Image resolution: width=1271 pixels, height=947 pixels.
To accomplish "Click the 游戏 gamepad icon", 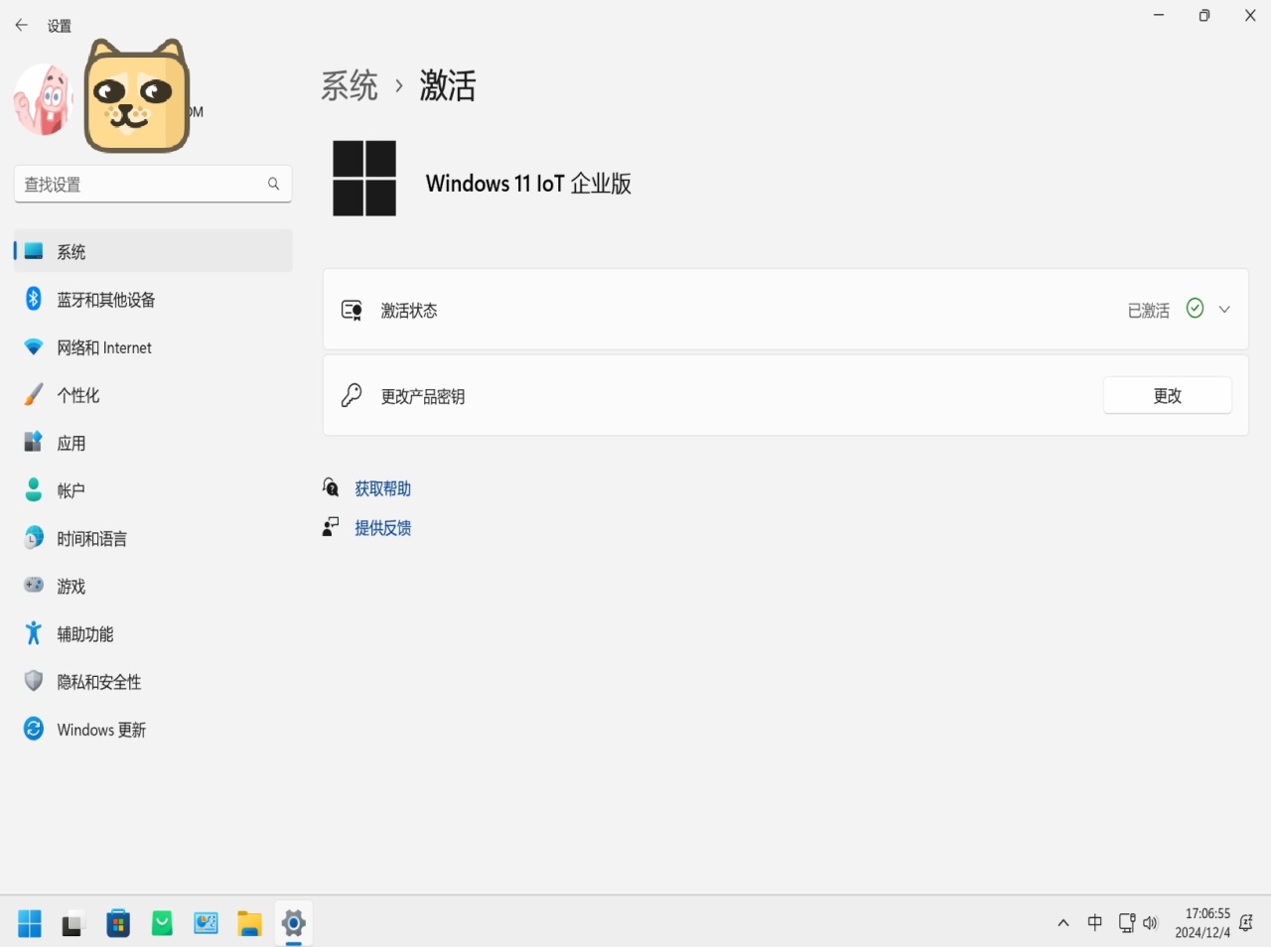I will (34, 586).
